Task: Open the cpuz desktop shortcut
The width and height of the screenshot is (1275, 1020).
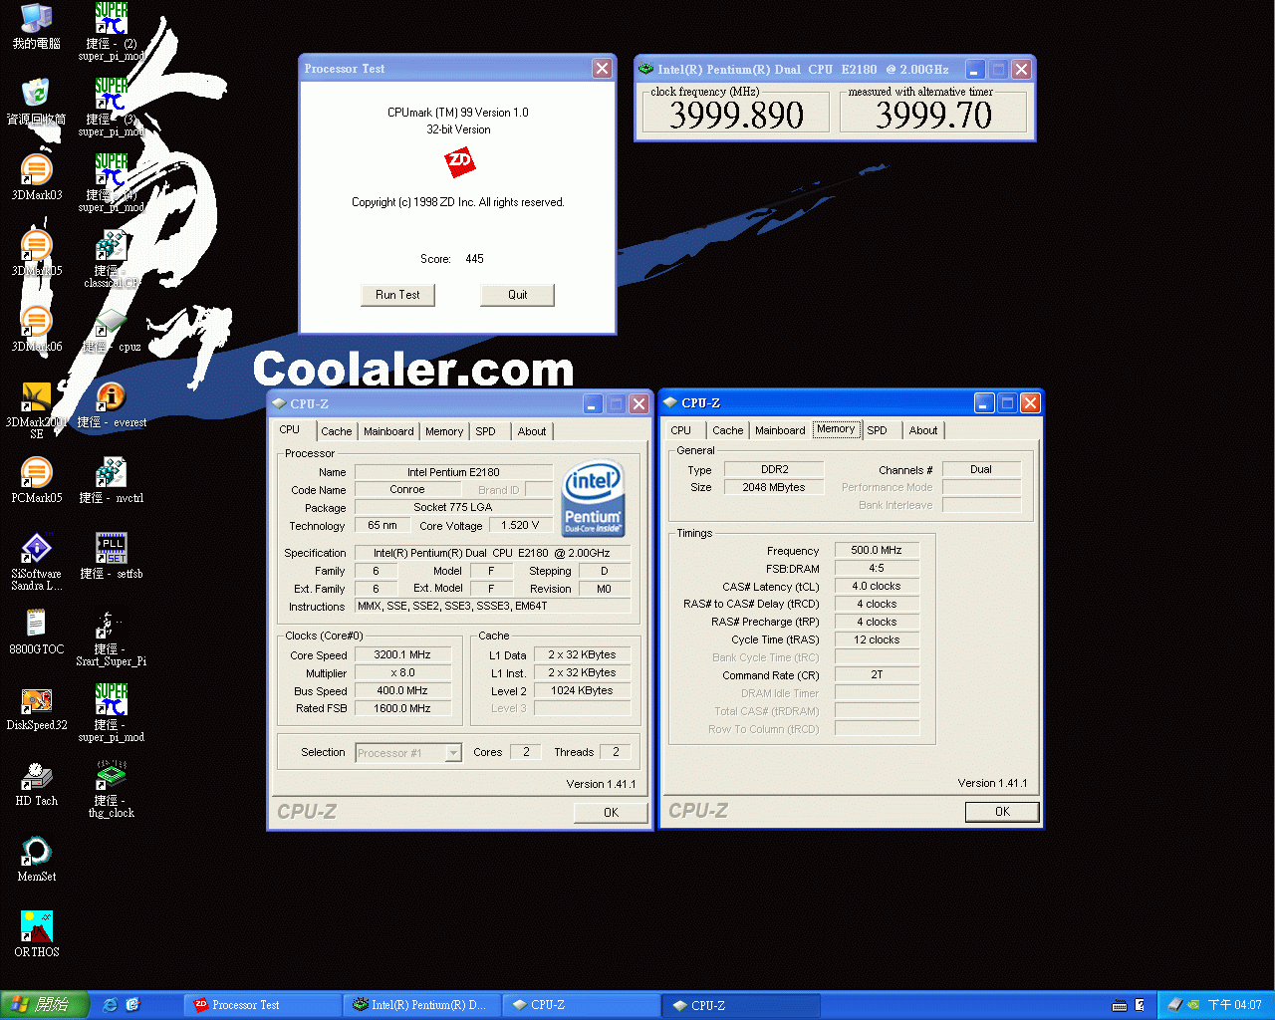Action: (112, 330)
